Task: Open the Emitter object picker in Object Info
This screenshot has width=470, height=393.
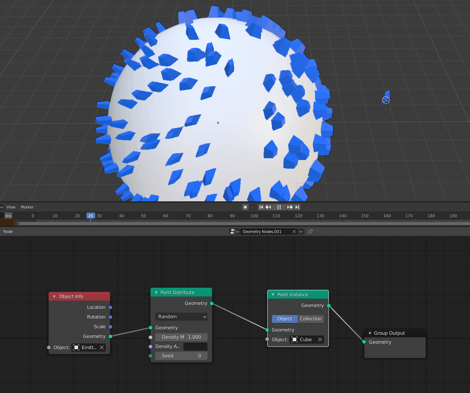Action: (x=85, y=348)
